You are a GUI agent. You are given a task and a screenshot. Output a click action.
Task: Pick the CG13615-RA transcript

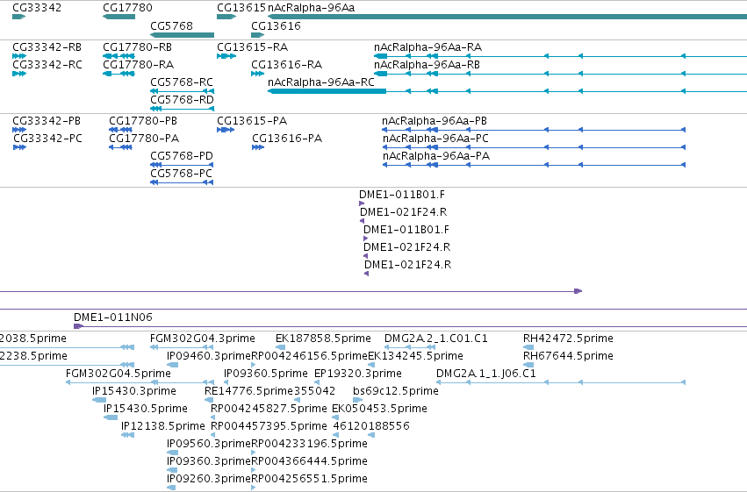pos(226,56)
